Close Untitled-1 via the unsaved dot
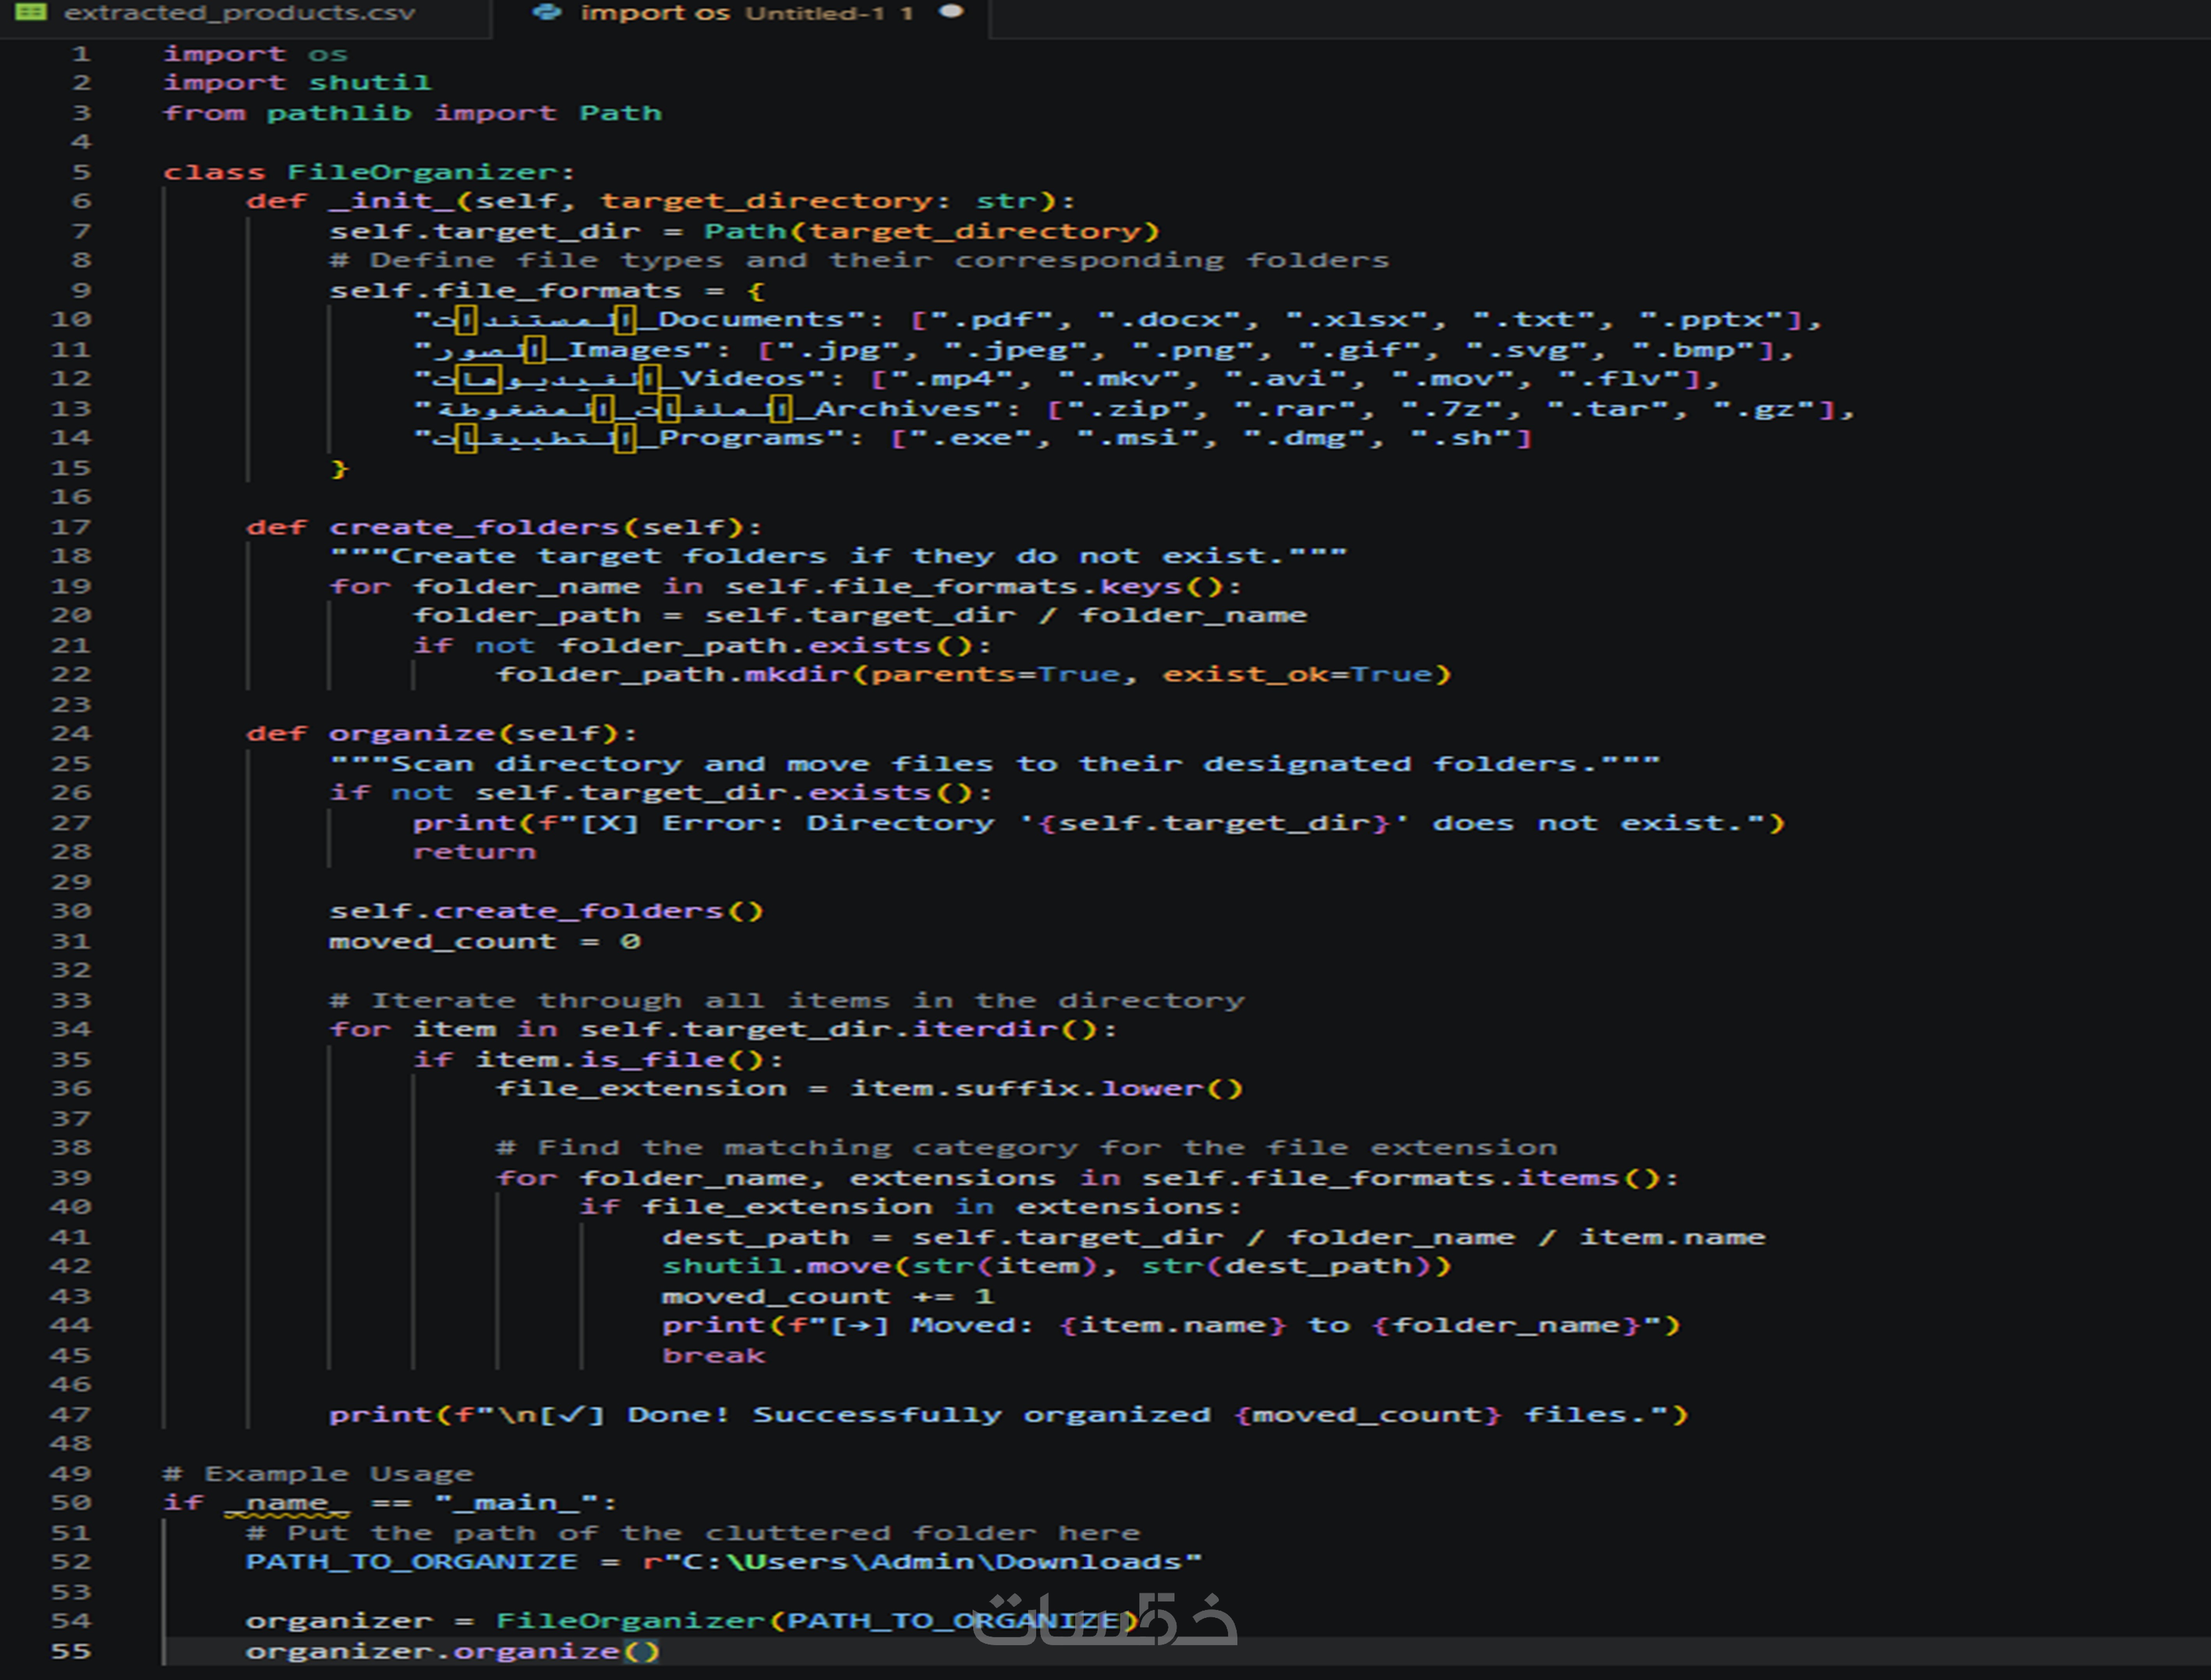 (952, 12)
